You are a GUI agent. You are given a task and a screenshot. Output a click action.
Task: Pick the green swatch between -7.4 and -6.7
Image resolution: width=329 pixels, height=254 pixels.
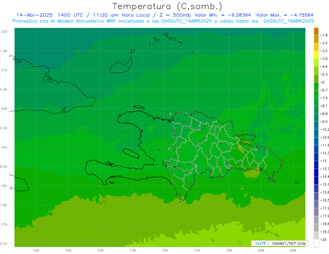[316, 94]
